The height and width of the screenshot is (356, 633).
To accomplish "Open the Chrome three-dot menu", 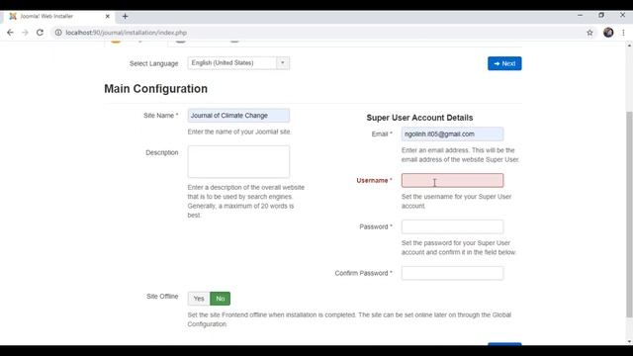I will click(623, 33).
